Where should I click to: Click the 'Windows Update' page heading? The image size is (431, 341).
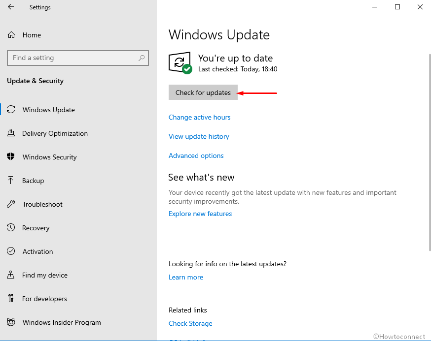pos(219,35)
